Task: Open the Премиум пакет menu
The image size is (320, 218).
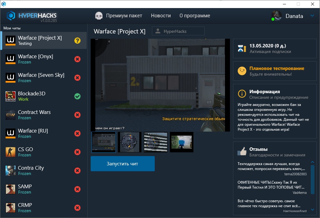Action: click(124, 16)
